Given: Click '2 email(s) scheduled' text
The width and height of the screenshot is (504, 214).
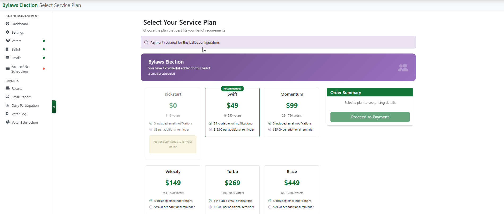Looking at the screenshot, I should point(162,74).
